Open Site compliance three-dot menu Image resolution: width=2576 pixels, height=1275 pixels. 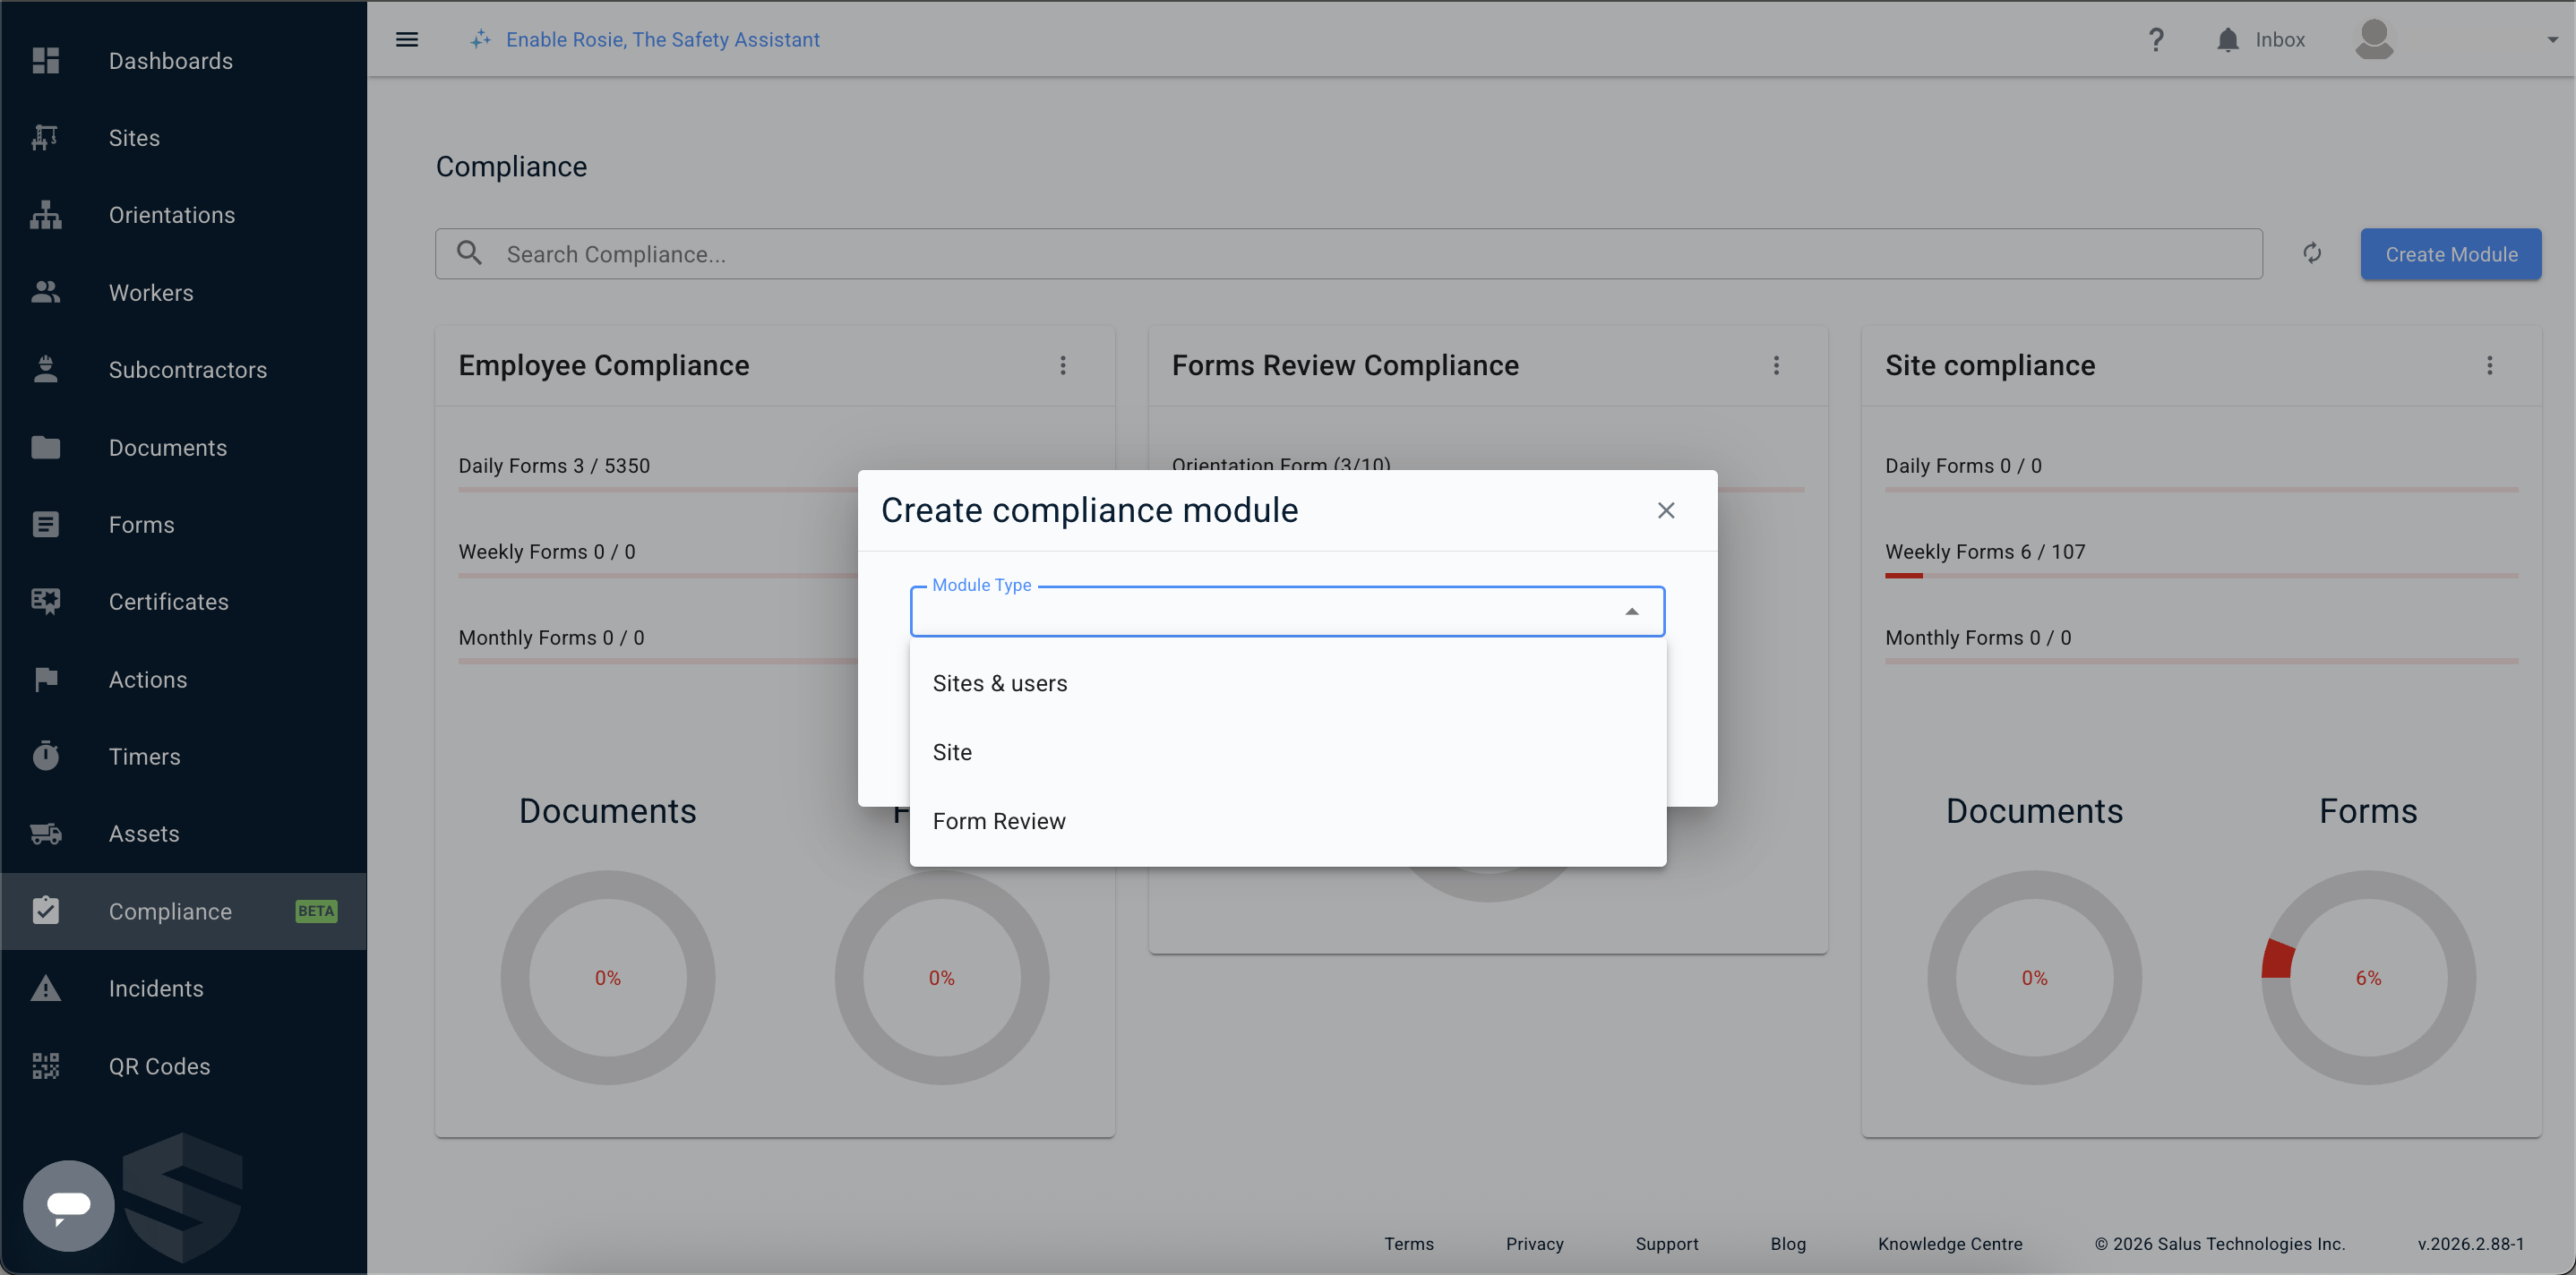(x=2488, y=365)
